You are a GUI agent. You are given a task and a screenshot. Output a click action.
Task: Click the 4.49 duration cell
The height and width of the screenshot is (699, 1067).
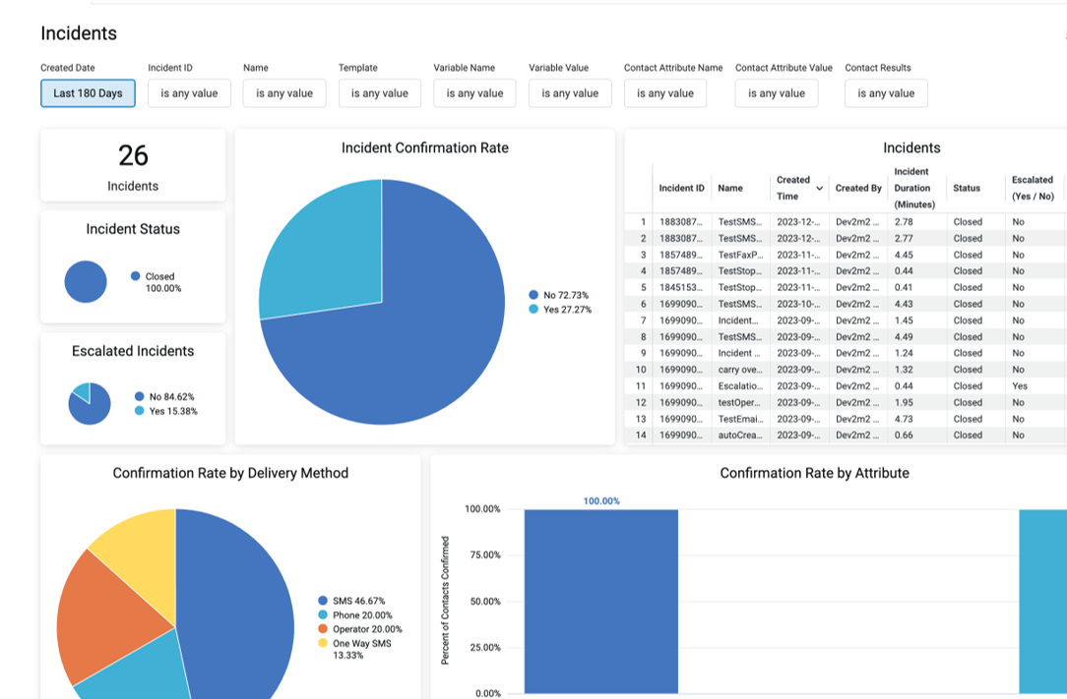pos(904,336)
